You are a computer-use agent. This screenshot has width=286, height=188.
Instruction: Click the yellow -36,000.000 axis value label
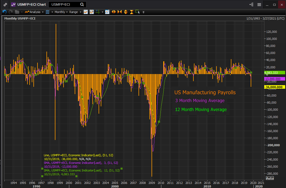(x=274, y=87)
